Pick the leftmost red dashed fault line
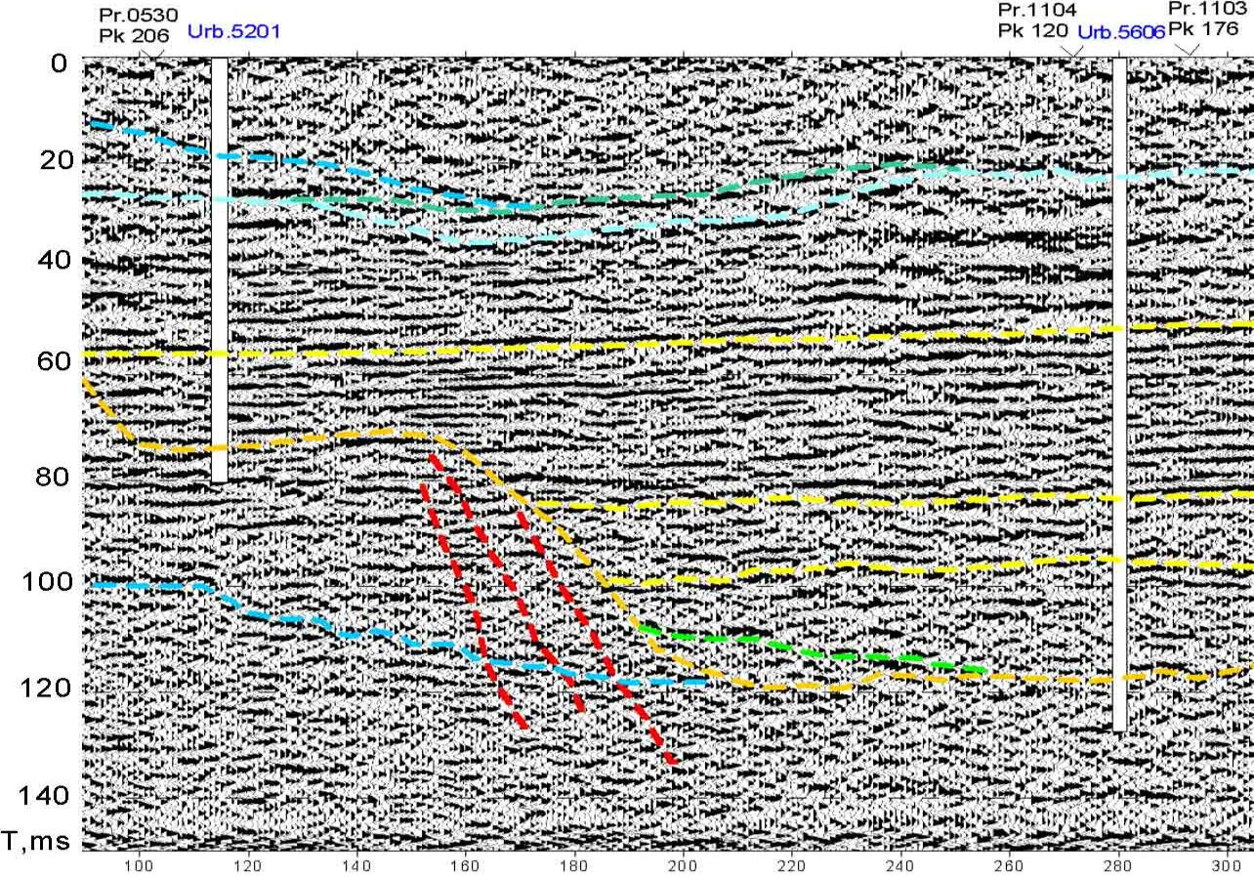The image size is (1254, 876). [474, 605]
